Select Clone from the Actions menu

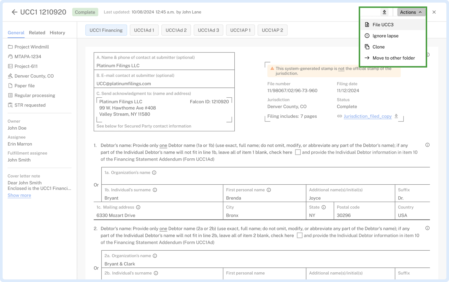[x=393, y=47]
